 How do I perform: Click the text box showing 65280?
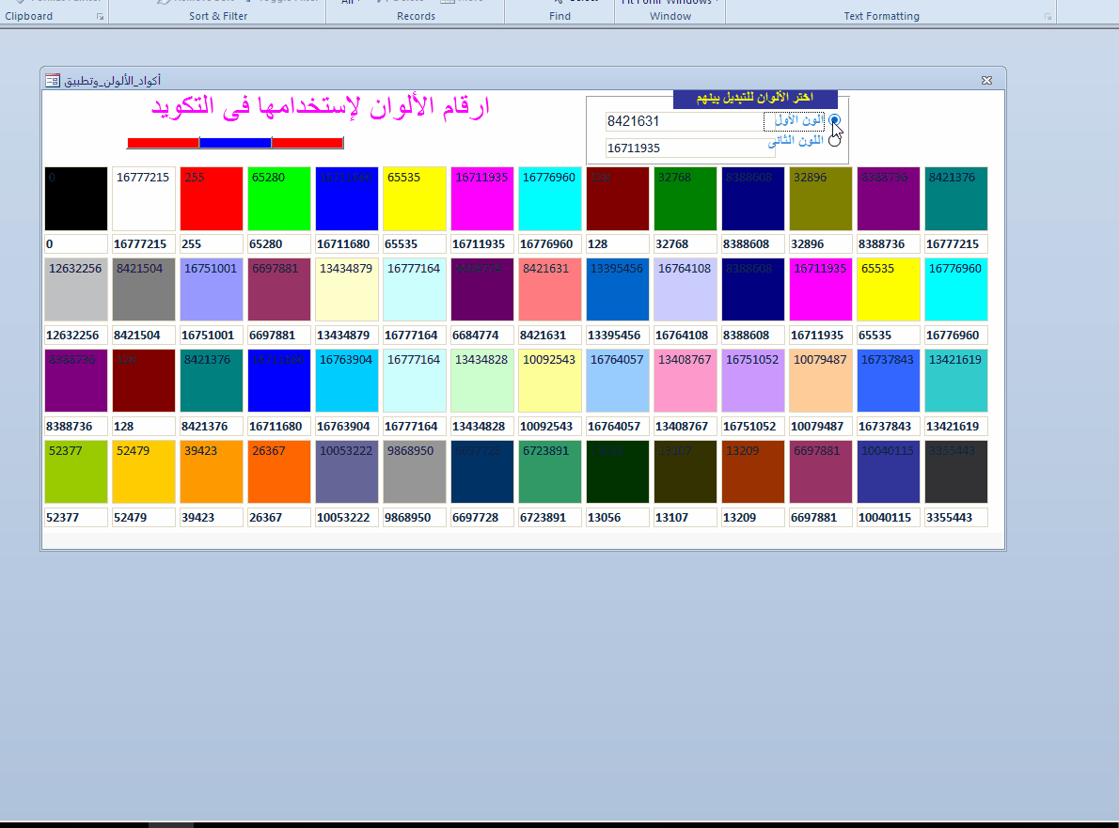tap(279, 244)
